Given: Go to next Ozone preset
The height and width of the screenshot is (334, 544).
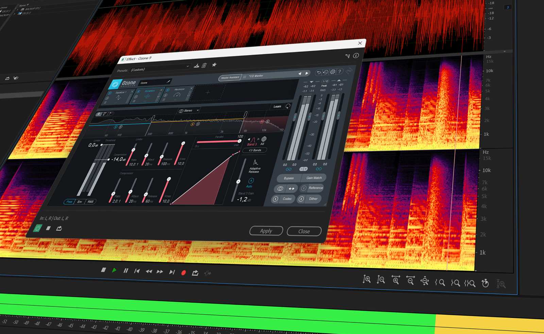Looking at the screenshot, I should (307, 73).
